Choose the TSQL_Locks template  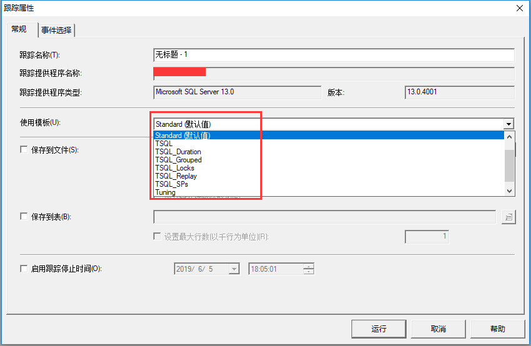[x=329, y=168]
